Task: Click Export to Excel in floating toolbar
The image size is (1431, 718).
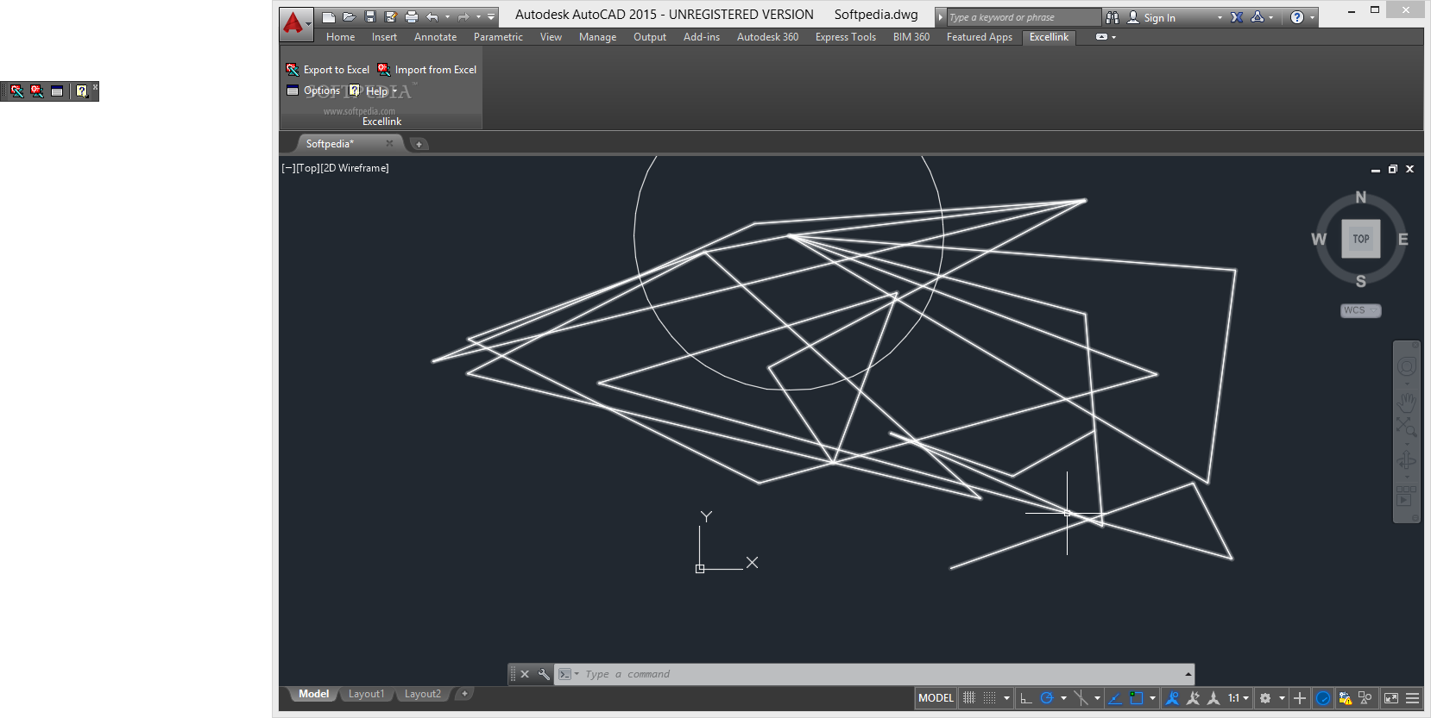Action: [16, 91]
